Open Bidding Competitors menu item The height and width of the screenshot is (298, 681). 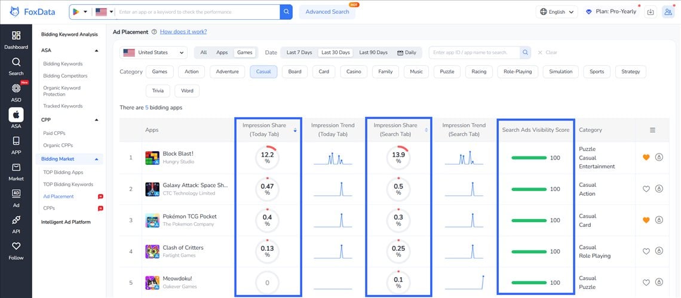[65, 76]
